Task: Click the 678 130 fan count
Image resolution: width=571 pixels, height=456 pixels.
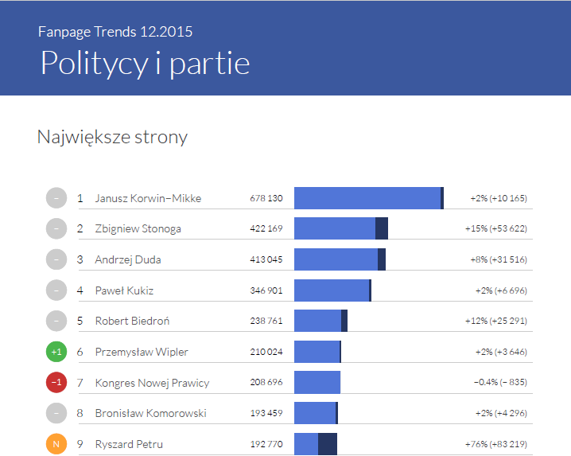Action: (266, 198)
